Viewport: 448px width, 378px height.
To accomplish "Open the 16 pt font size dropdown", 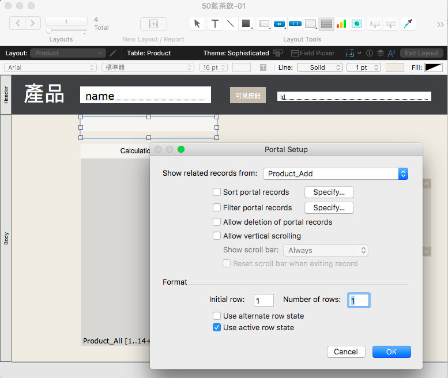I will coord(213,67).
